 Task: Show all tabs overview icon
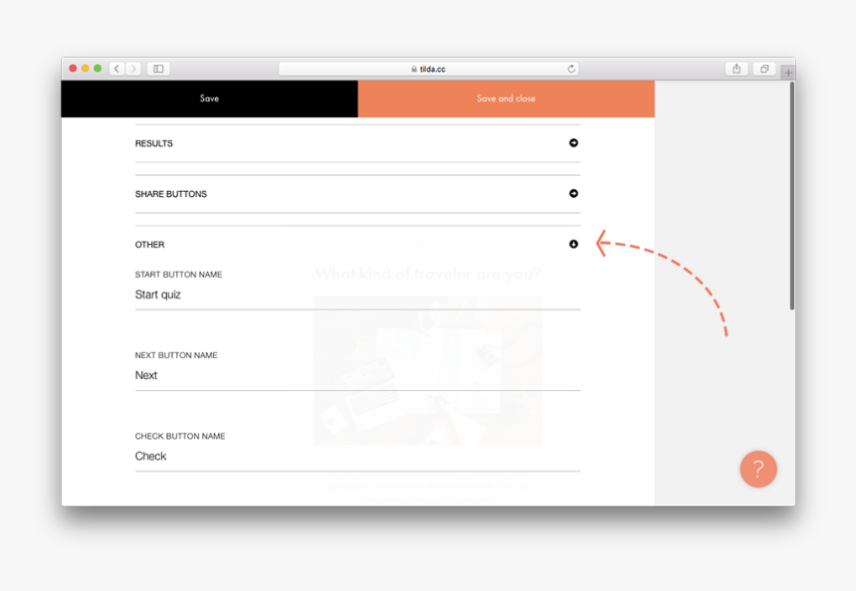764,69
